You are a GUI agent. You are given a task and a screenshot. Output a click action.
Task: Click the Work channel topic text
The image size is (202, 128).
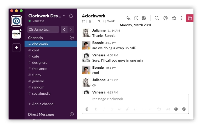point(111,21)
